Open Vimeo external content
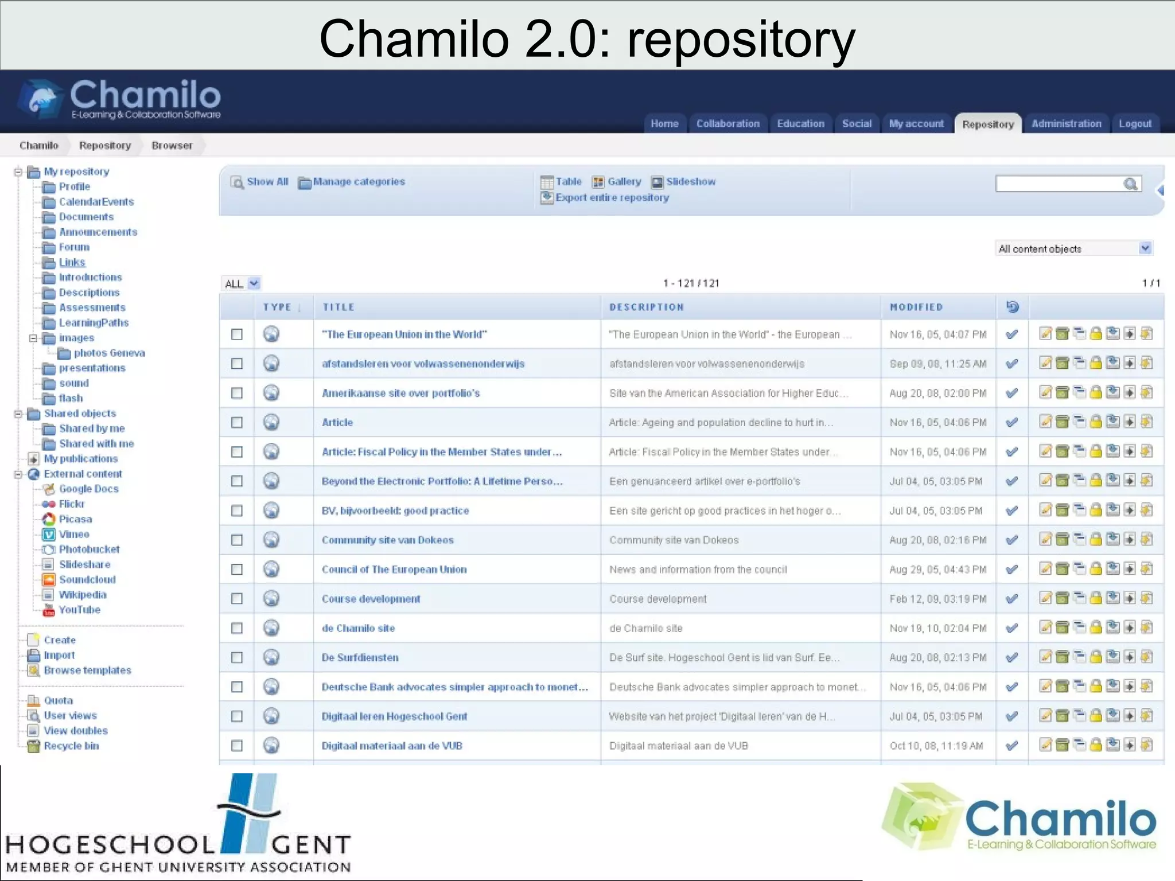The image size is (1175, 881). click(74, 534)
